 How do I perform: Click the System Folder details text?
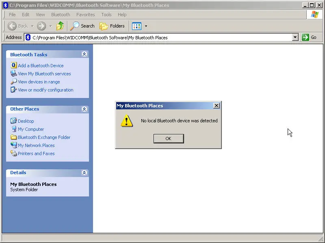[24, 190]
